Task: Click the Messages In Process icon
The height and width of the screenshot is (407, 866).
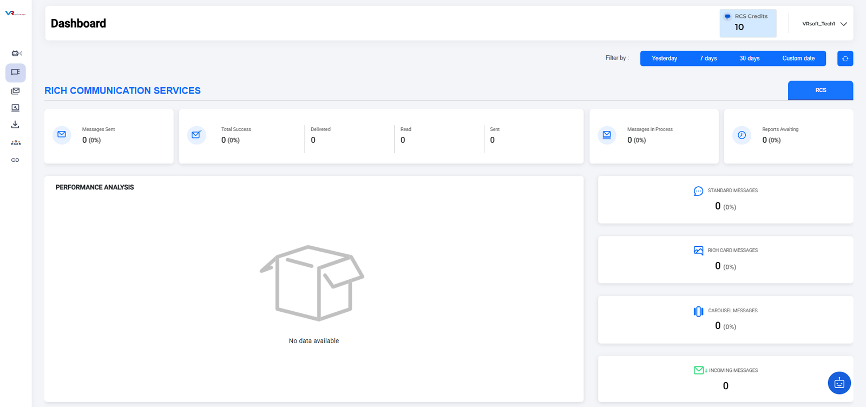Action: tap(607, 135)
